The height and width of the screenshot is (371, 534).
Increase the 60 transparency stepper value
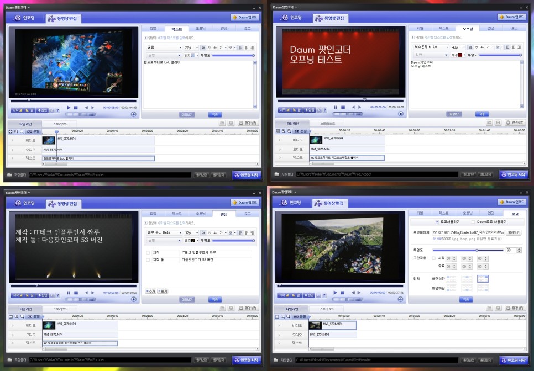click(x=519, y=249)
